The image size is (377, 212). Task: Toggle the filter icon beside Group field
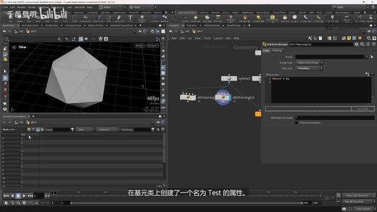tap(72, 130)
